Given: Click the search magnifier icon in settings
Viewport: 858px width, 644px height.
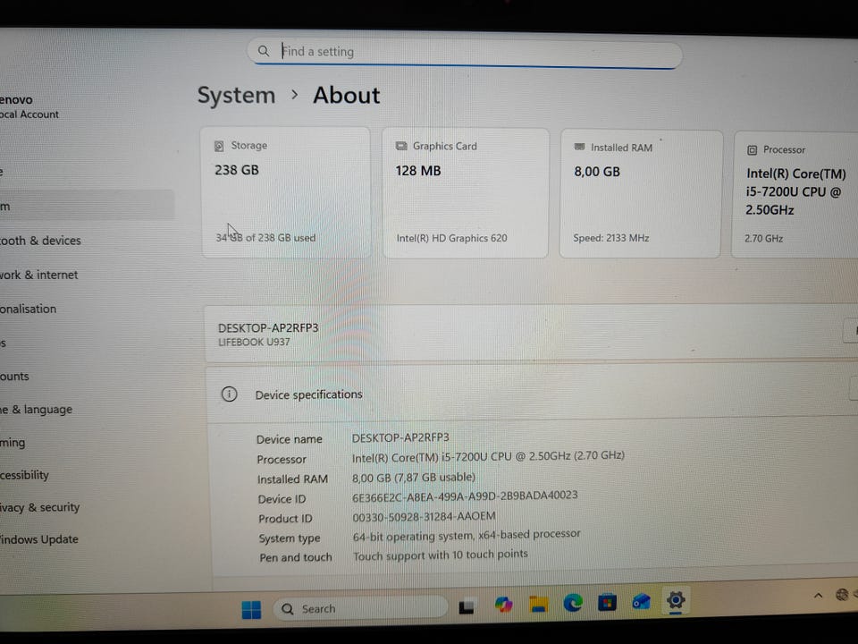Looking at the screenshot, I should 263,51.
